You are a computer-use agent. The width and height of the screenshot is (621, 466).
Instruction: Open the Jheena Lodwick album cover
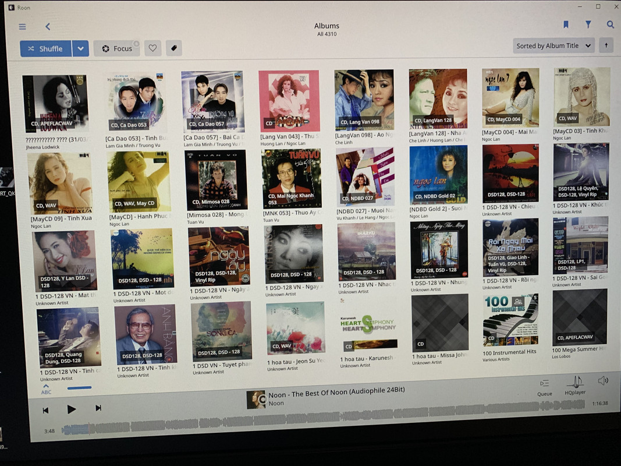(55, 104)
